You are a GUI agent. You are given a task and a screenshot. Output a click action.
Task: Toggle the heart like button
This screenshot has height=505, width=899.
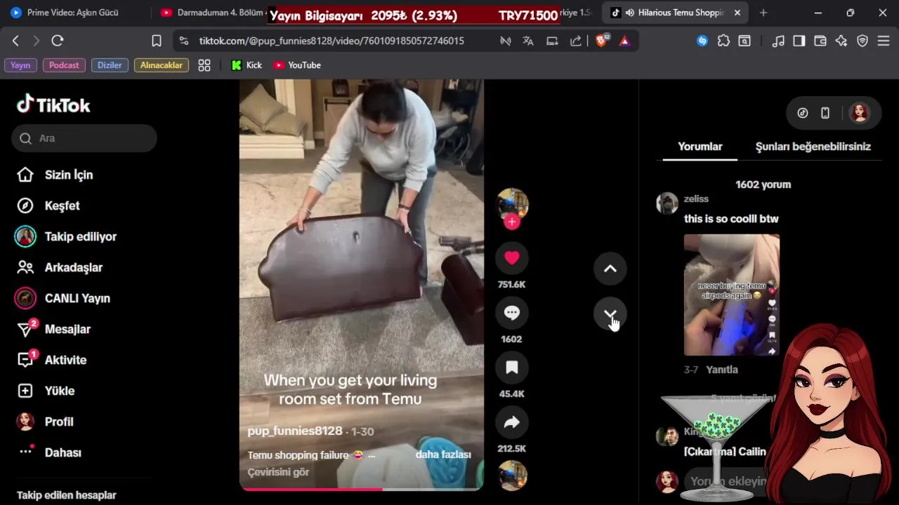[512, 258]
